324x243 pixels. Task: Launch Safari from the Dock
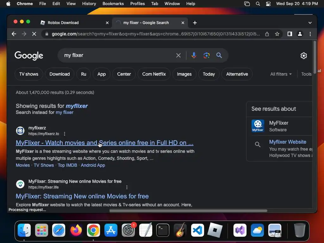[59, 230]
